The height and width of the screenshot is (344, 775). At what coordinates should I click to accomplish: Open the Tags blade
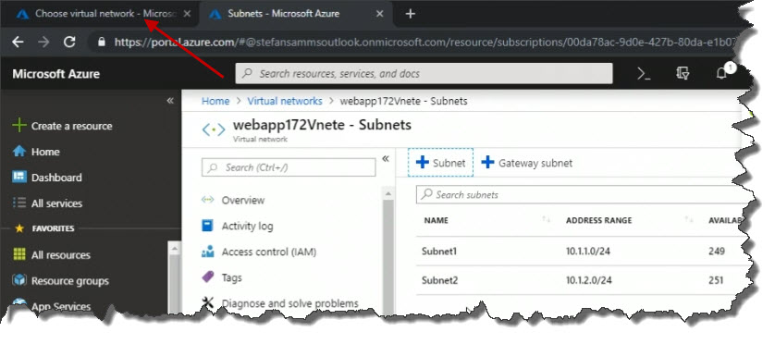coord(231,277)
